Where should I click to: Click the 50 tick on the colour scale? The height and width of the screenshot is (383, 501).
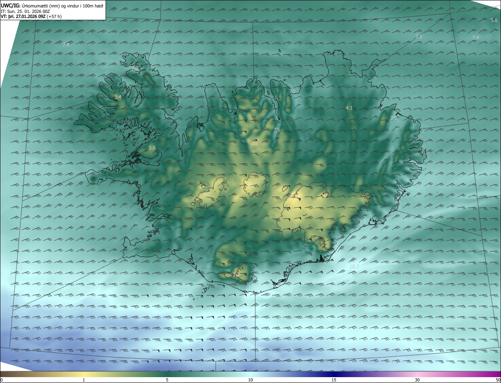tap(497, 380)
